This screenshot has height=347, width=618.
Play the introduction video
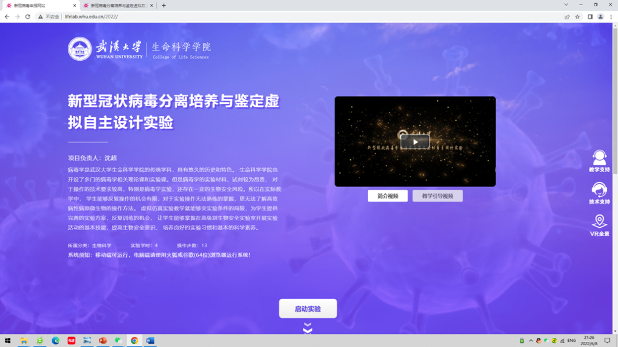point(415,142)
